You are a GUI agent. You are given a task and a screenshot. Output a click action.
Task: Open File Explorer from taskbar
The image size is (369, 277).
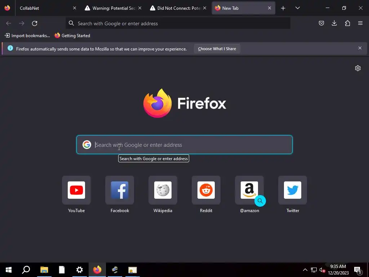pos(44,270)
